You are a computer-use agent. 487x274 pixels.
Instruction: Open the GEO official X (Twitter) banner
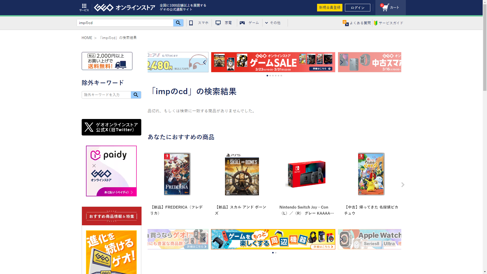pos(111,127)
